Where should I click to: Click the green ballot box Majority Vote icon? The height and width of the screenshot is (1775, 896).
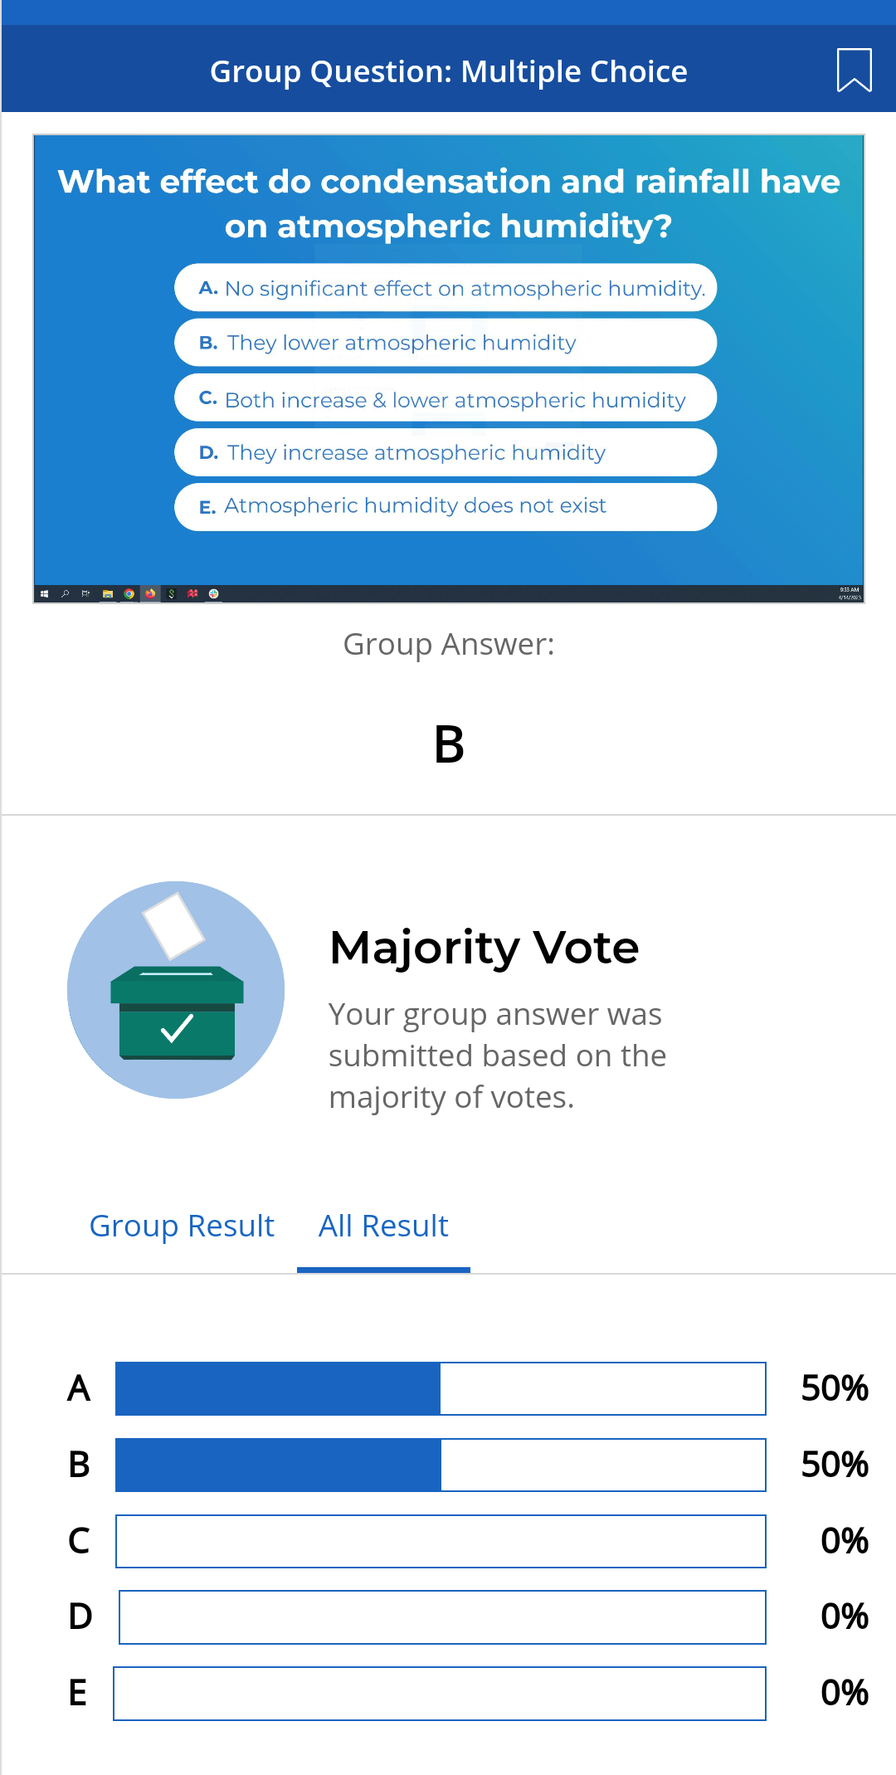coord(175,990)
